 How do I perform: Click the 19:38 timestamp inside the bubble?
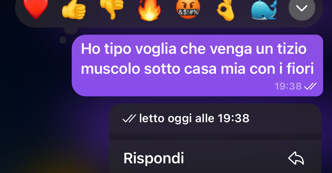click(288, 86)
